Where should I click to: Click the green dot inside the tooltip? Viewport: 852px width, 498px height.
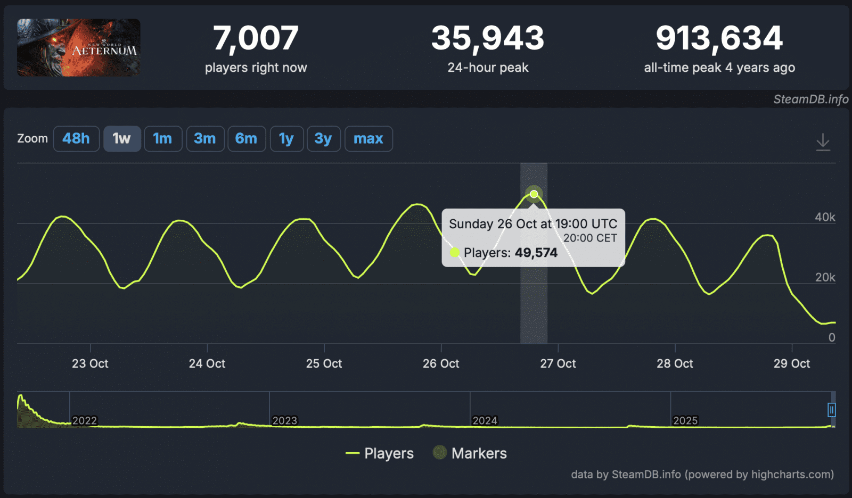pos(455,252)
